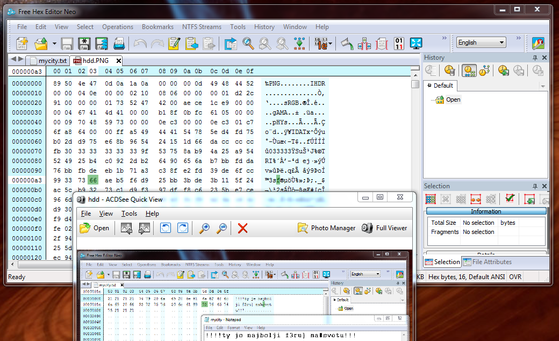Click the New file icon in toolbar
Screen dimensions: 559x341
(x=22, y=43)
